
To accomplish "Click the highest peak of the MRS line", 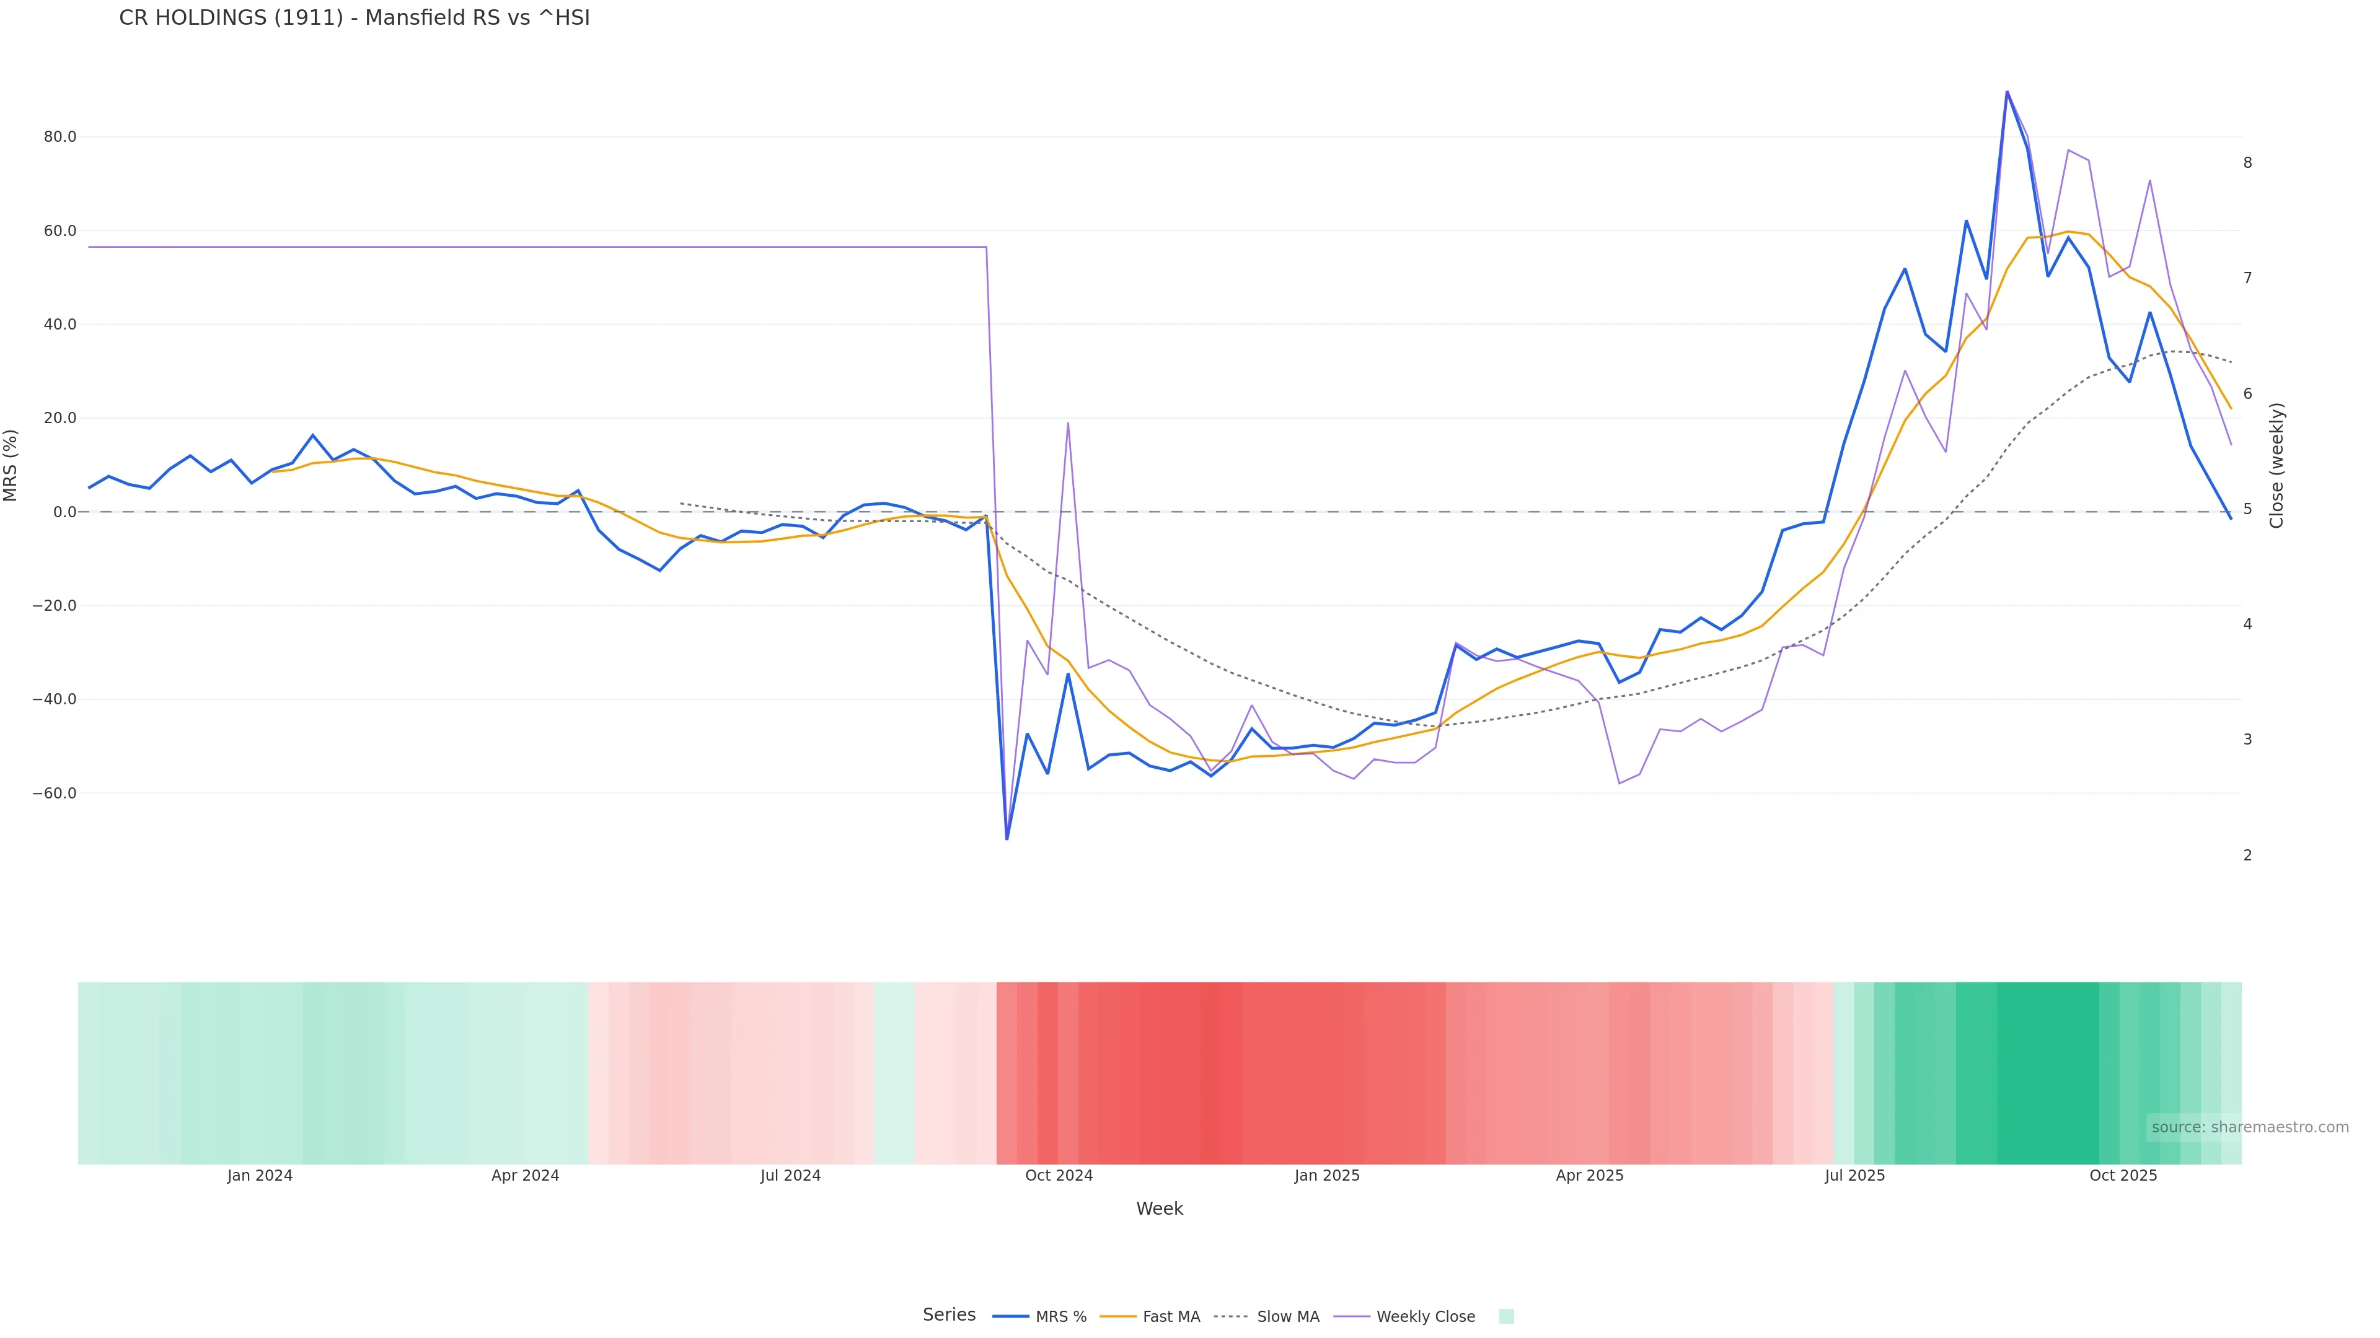I will pyautogui.click(x=2007, y=92).
